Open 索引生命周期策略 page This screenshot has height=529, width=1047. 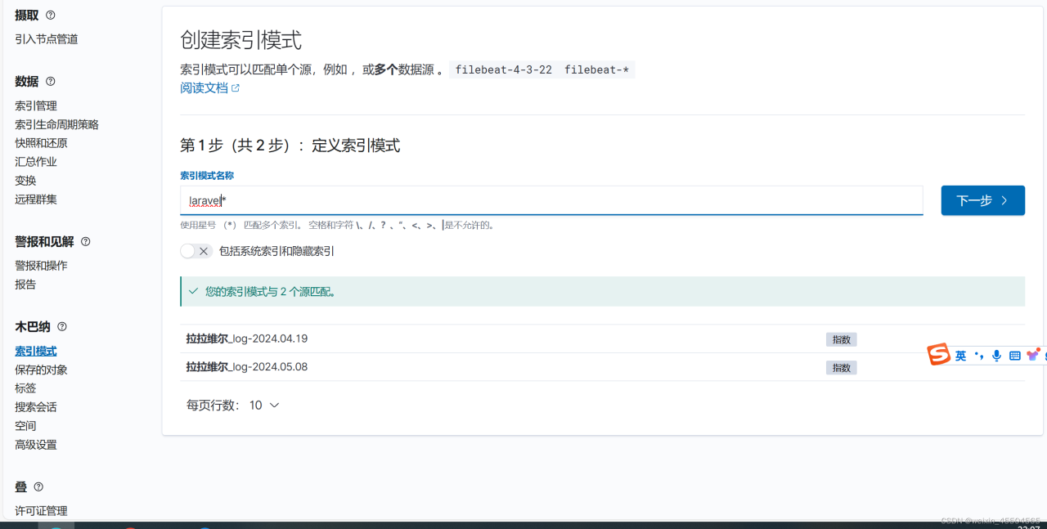point(56,124)
